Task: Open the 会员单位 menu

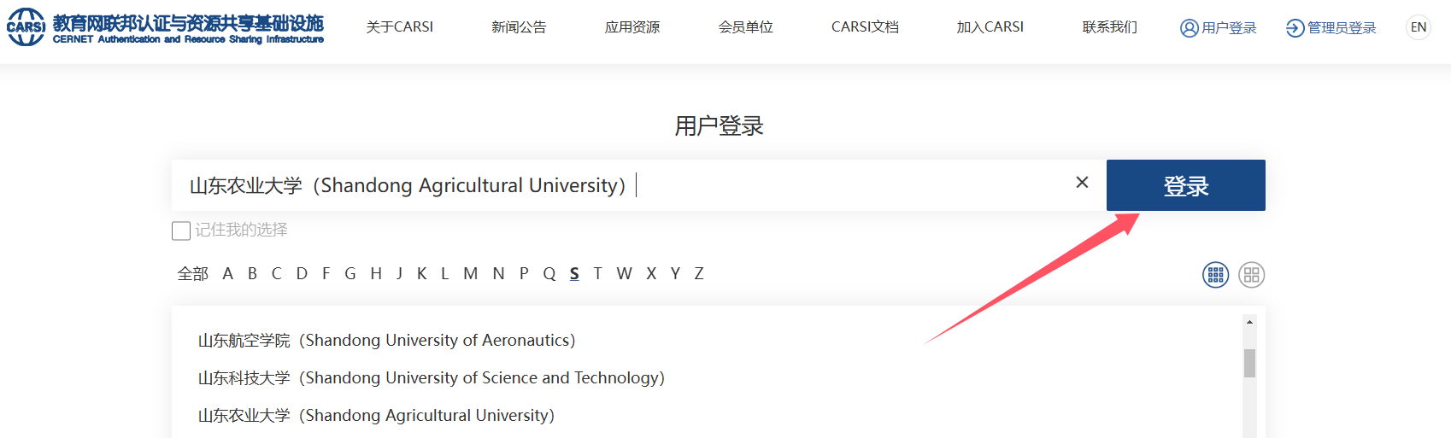Action: point(746,27)
